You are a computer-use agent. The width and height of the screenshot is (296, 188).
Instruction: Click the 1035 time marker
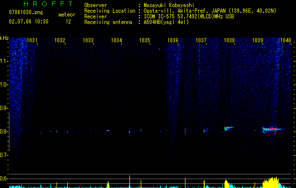coord(144,40)
